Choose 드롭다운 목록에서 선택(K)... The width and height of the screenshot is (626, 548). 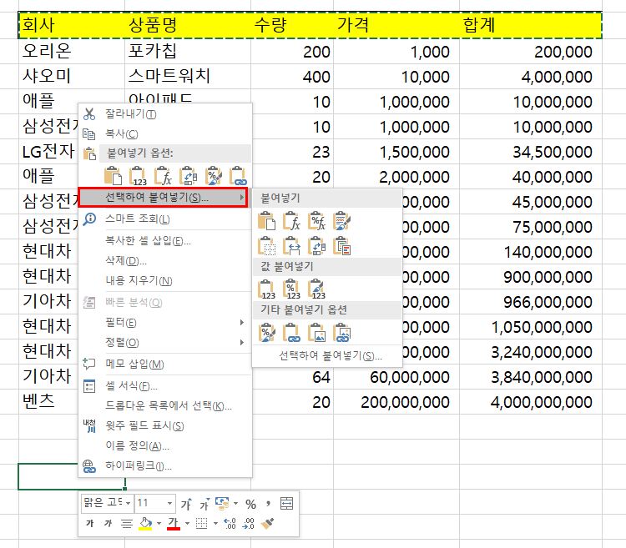coord(165,405)
